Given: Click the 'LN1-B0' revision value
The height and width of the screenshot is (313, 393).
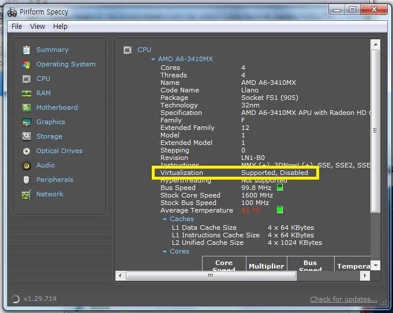Looking at the screenshot, I should pos(253,158).
